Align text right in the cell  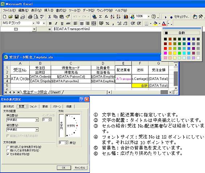[x=87, y=24]
